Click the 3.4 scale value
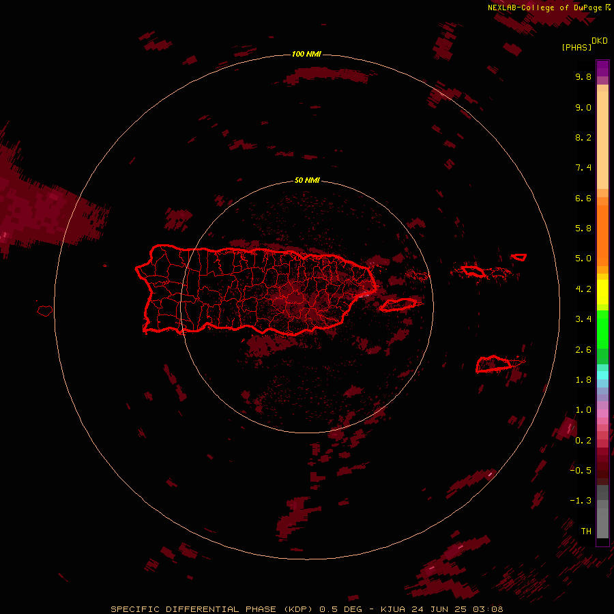Viewport: 614px width, 614px height. [583, 319]
